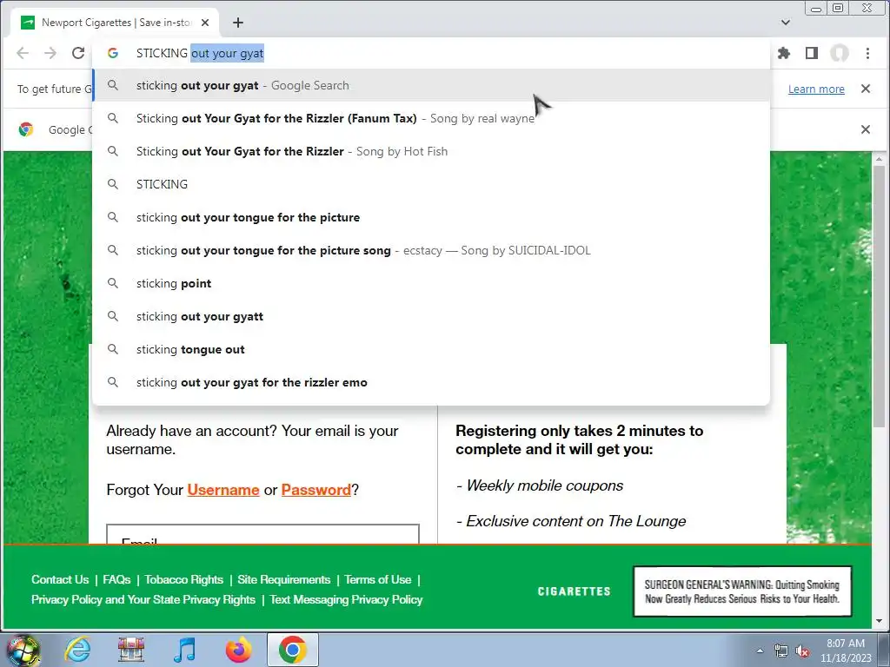Show hidden system tray icons

tap(760, 650)
